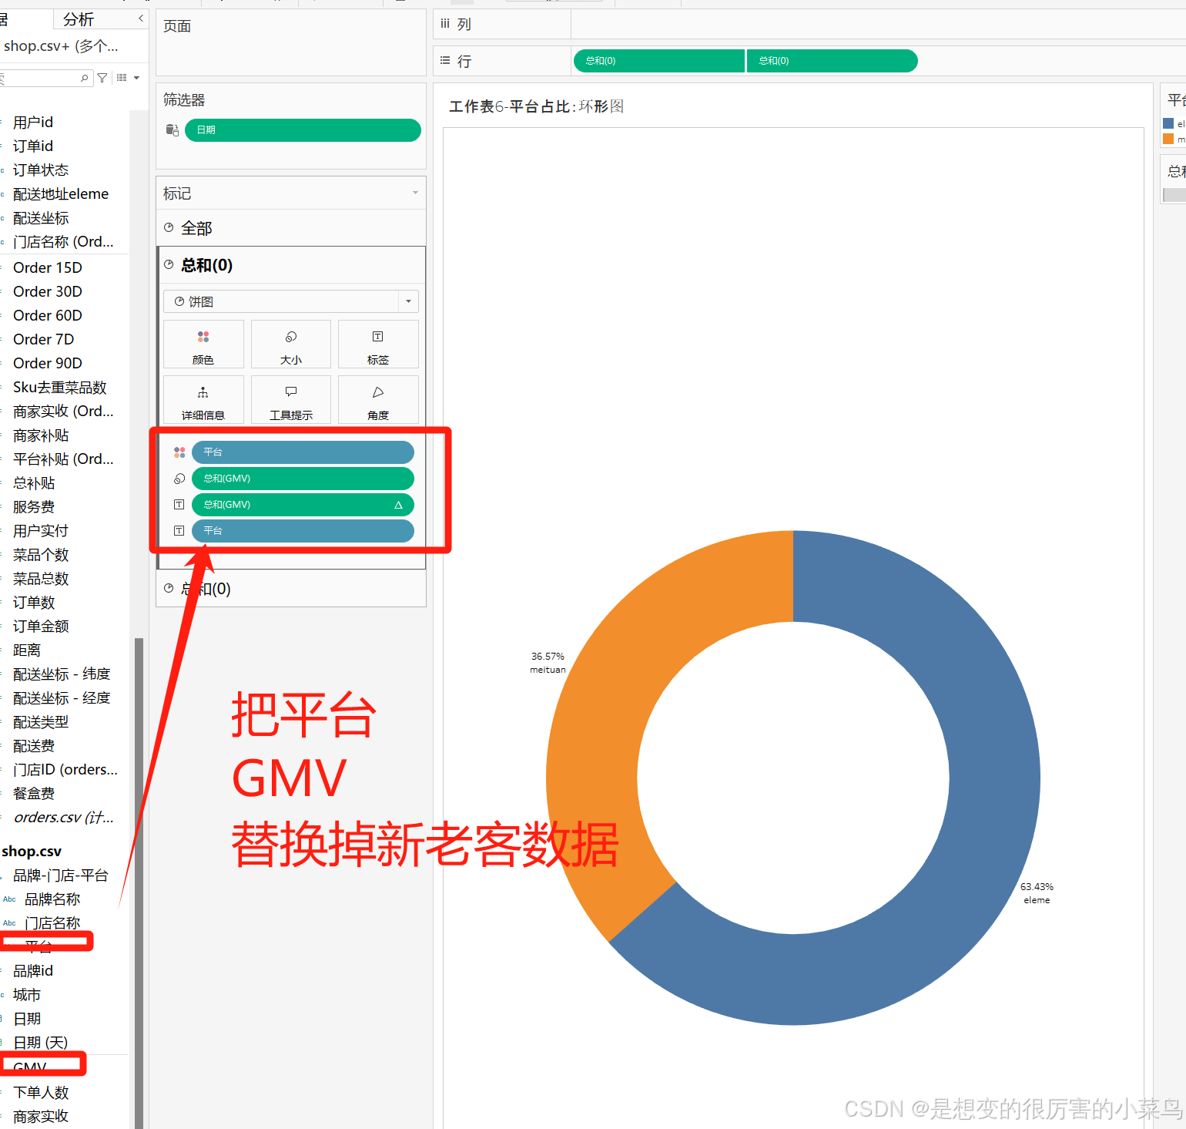1186x1129 pixels.
Task: Click the 36.57% meituan label
Action: tap(548, 663)
